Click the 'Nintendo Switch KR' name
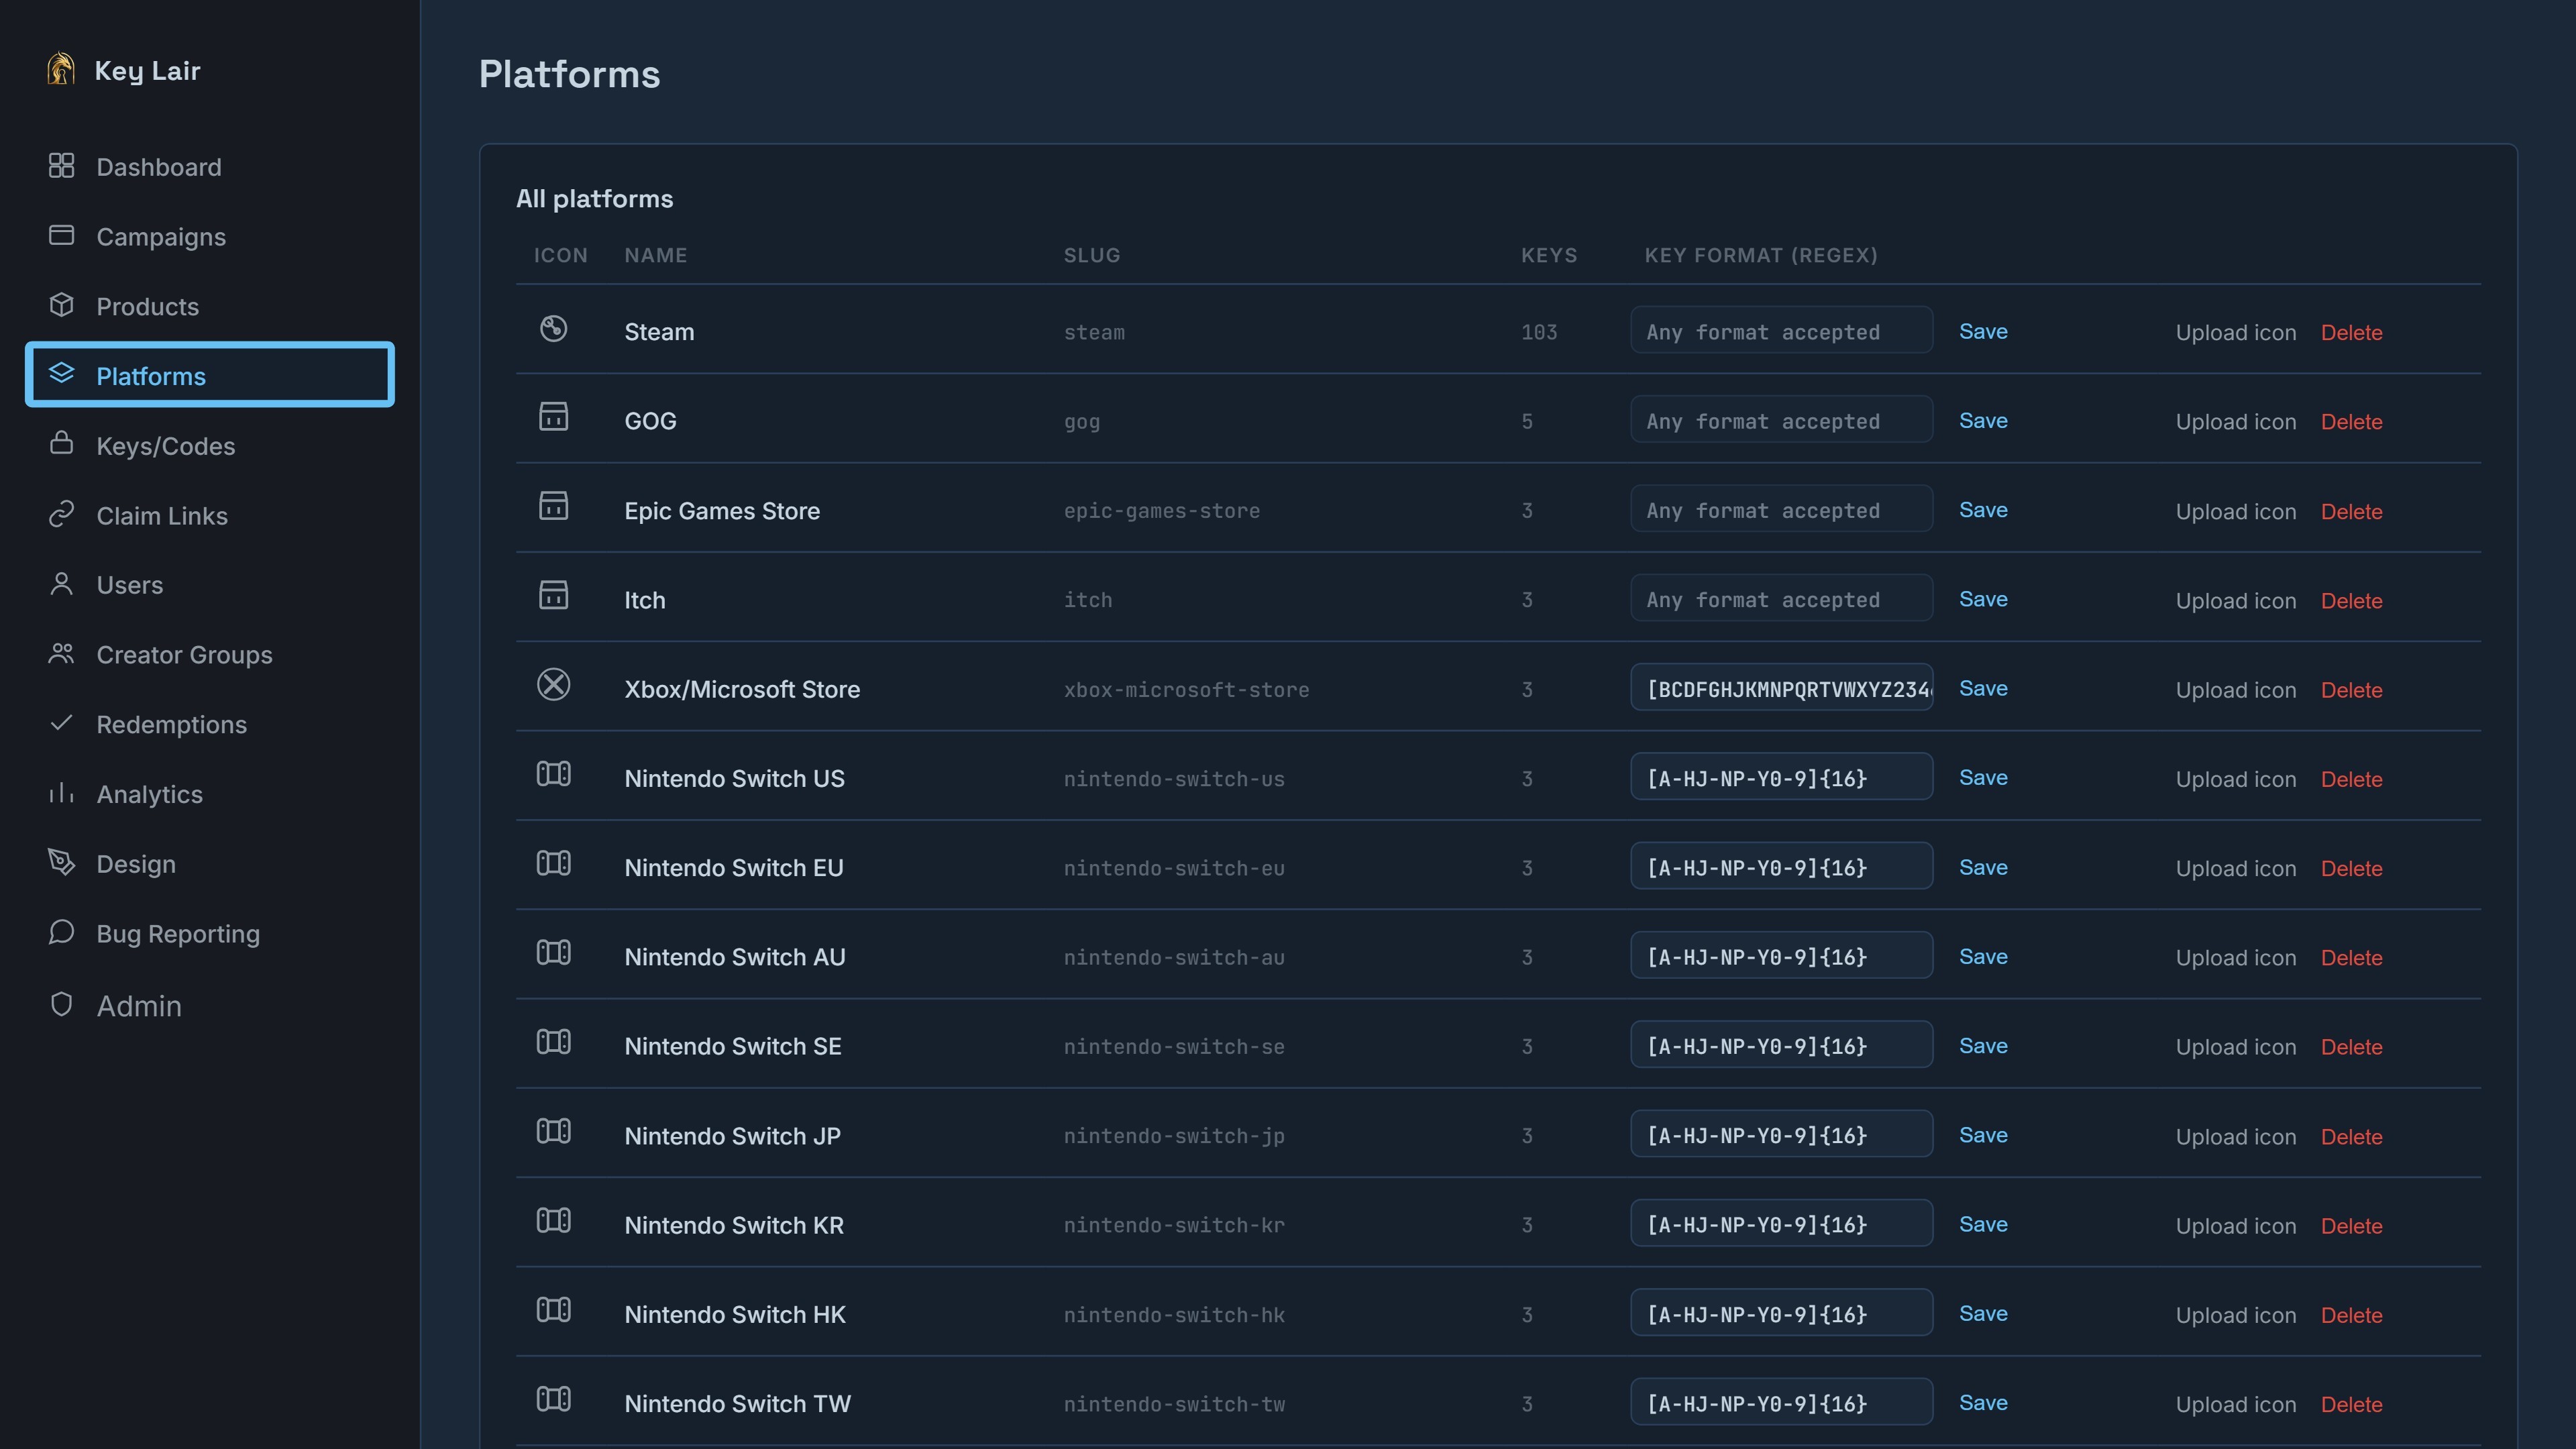Viewport: 2576px width, 1449px height. coord(734,1225)
